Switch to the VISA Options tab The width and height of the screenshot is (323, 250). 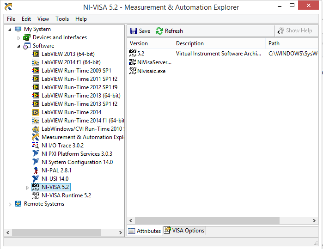coord(184,231)
